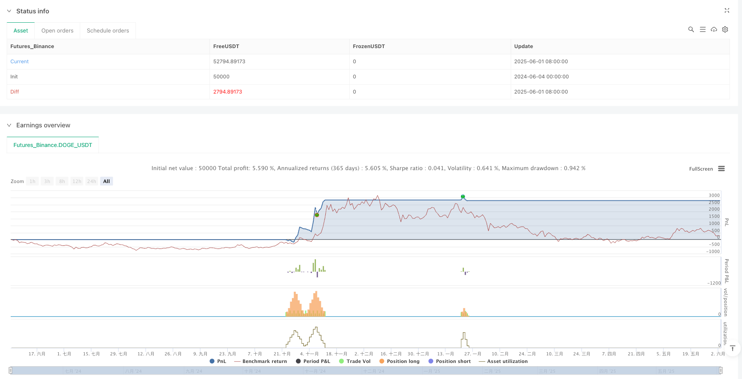This screenshot has width=742, height=379.
Task: Toggle Position long legend item
Action: (x=399, y=361)
